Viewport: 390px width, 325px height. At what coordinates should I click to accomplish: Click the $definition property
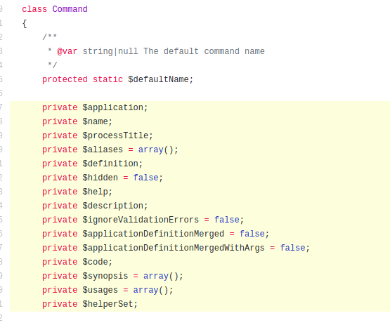(110, 164)
